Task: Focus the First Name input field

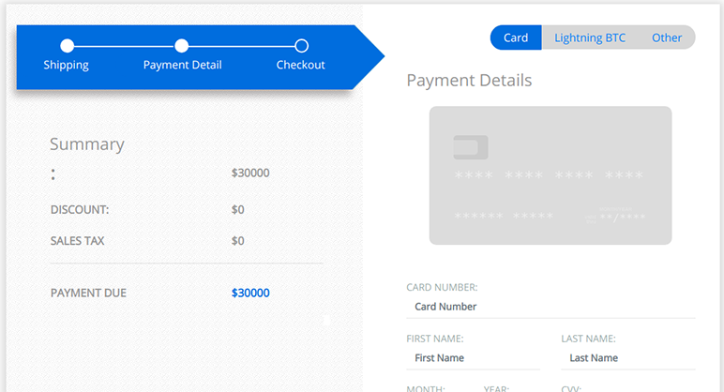Action: (x=474, y=358)
